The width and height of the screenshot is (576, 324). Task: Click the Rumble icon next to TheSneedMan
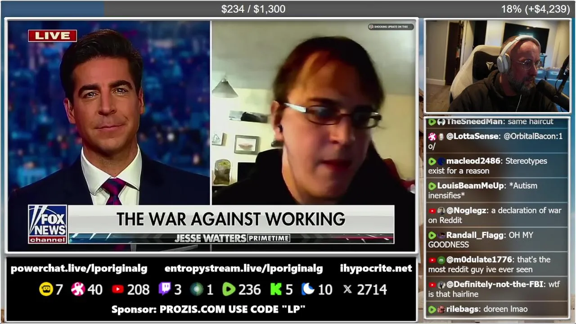432,121
